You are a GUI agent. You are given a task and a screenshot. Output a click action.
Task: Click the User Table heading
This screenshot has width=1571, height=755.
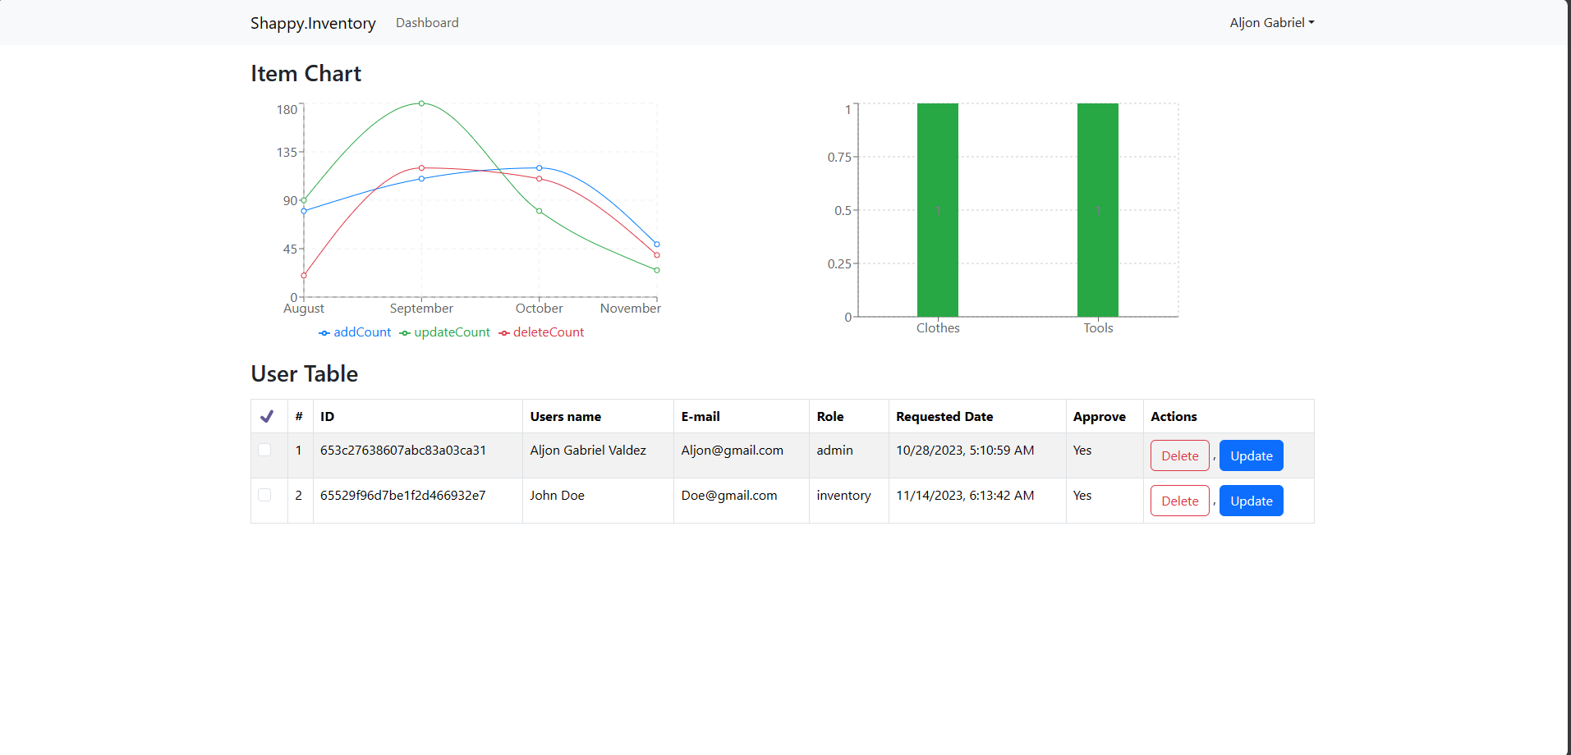[304, 373]
